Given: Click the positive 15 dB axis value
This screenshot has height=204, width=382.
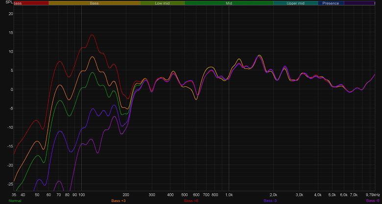Looking at the screenshot, I should tap(11, 33).
